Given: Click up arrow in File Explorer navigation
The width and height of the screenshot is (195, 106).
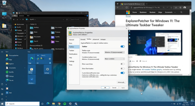Looking at the screenshot, I should pyautogui.click(x=23, y=19).
